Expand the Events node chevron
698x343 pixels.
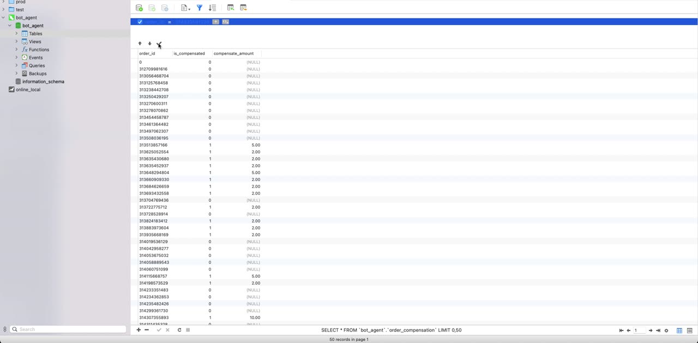16,57
